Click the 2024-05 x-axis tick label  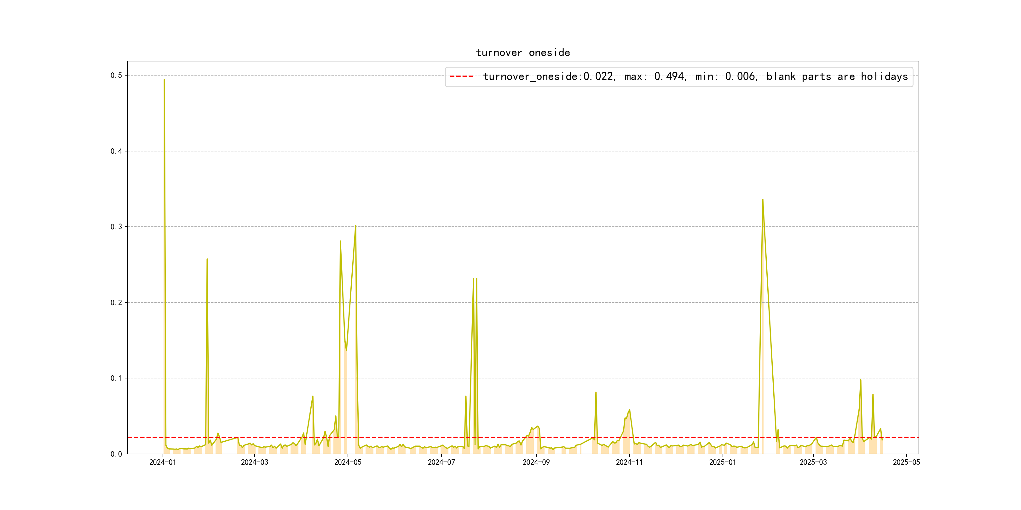tap(348, 462)
